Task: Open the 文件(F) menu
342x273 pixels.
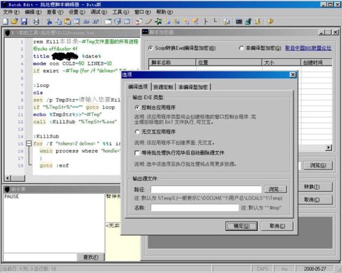Action: coord(11,12)
